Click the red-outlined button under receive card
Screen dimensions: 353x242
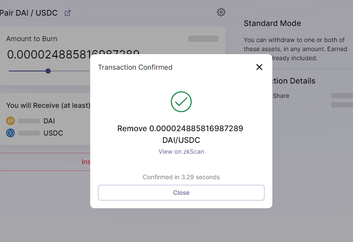[45, 162]
